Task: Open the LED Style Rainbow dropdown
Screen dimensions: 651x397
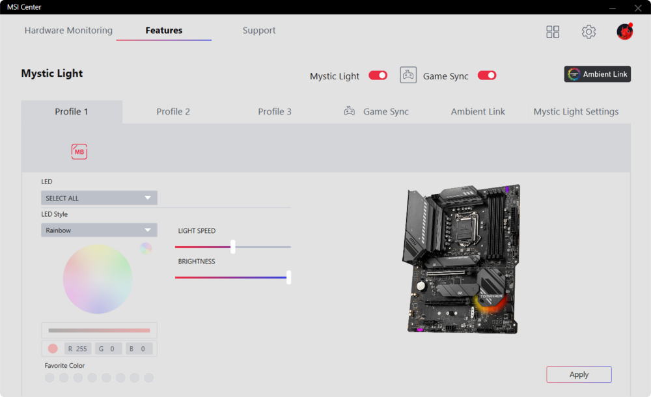Action: click(99, 230)
